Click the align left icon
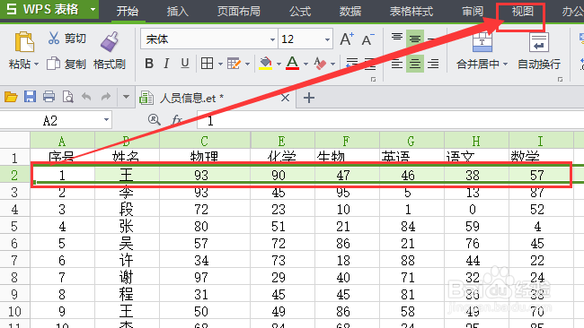The image size is (584, 328). tap(397, 64)
